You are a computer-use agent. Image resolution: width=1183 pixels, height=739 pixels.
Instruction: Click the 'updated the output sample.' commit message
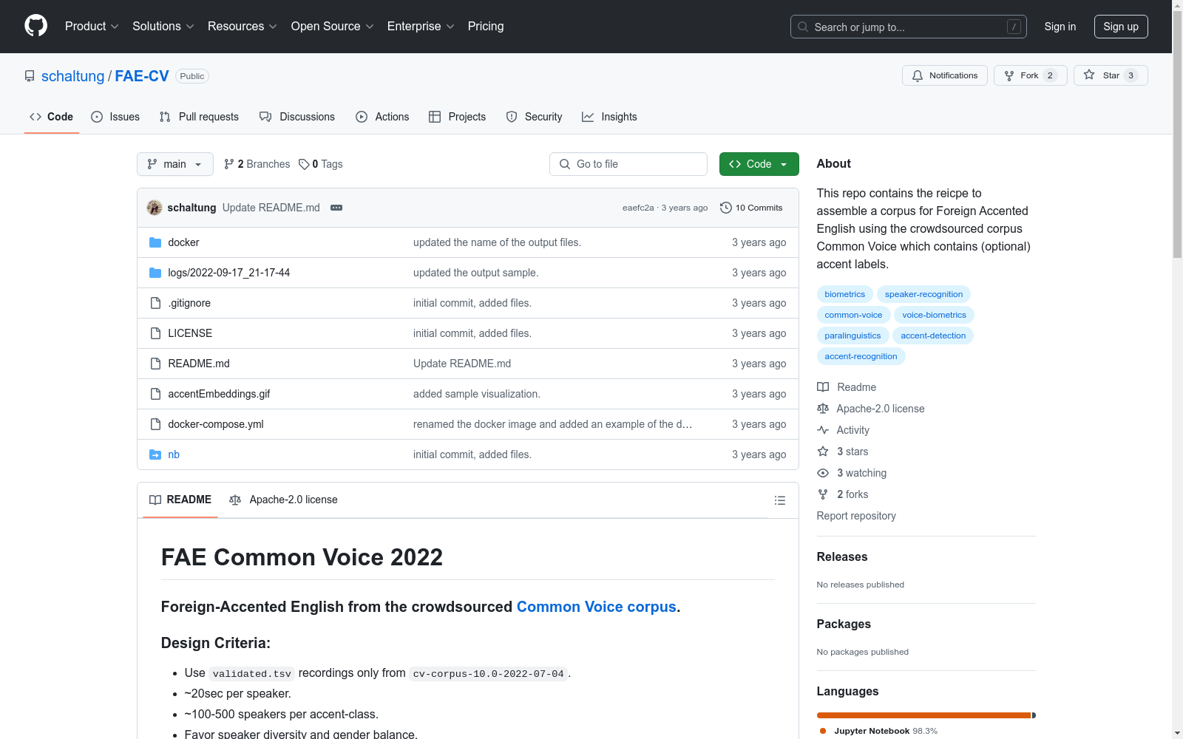click(x=476, y=273)
